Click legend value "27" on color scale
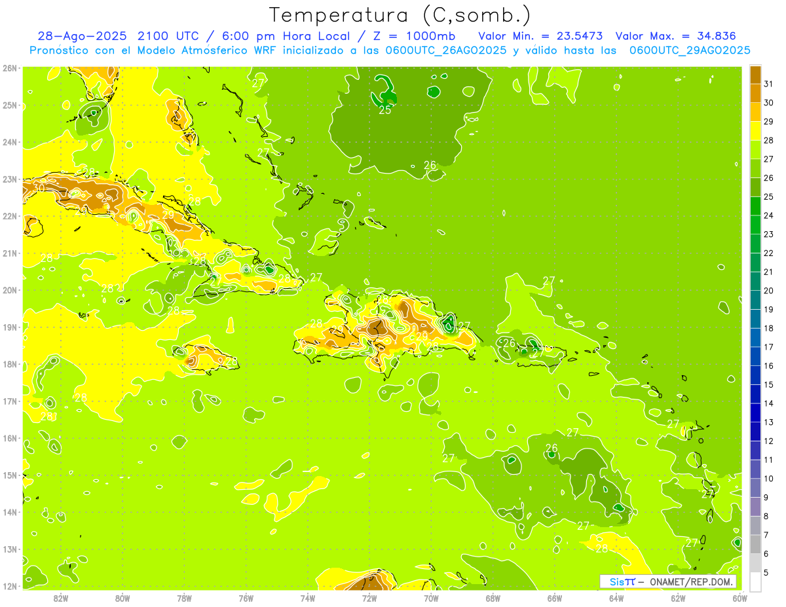 point(768,159)
